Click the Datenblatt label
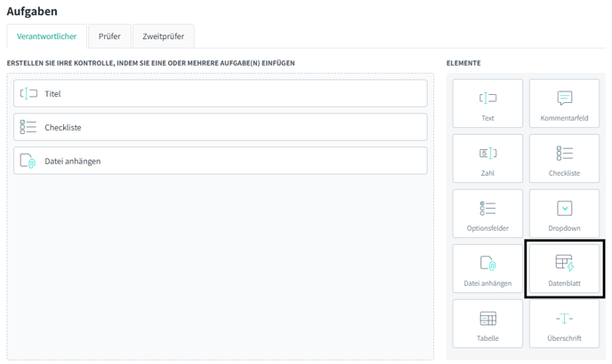This screenshot has width=612, height=364. (x=564, y=283)
